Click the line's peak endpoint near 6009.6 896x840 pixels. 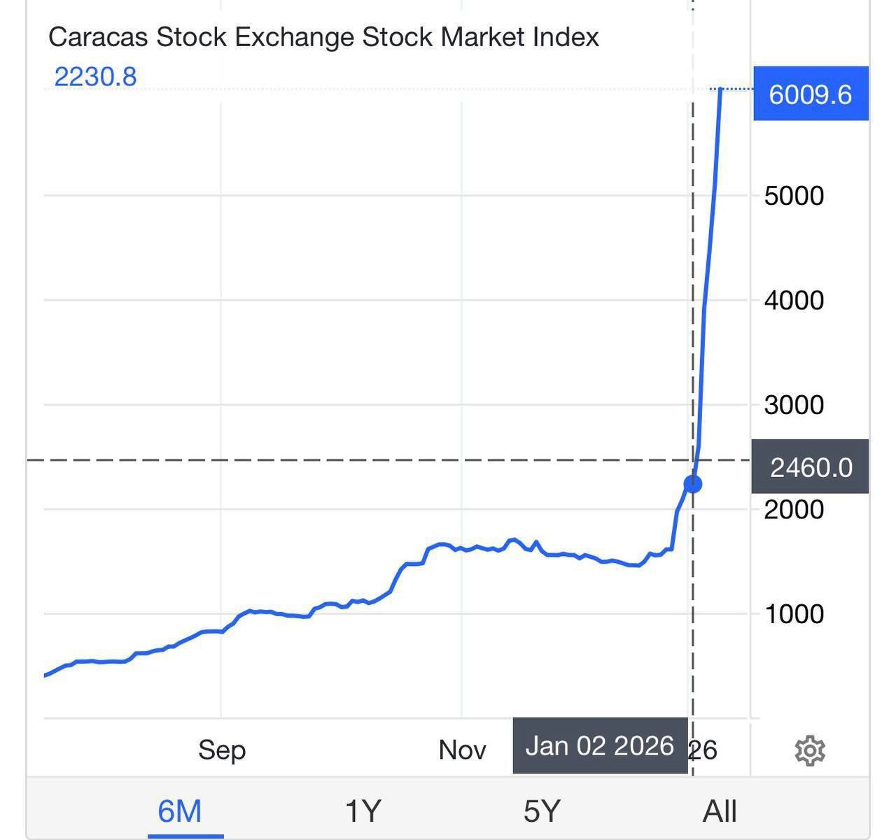[721, 90]
